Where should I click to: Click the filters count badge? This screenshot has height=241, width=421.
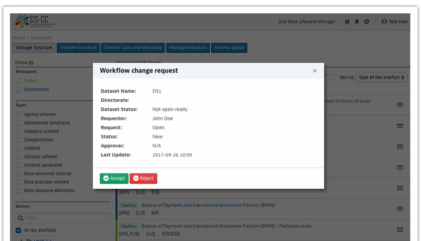tap(31, 63)
